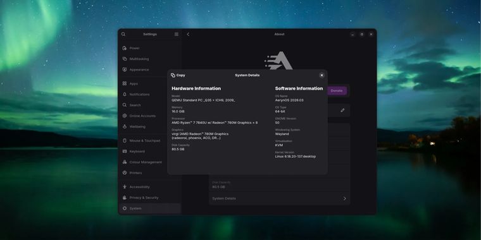Close the System Details dialog
Viewport: 481px width, 240px height.
point(322,75)
